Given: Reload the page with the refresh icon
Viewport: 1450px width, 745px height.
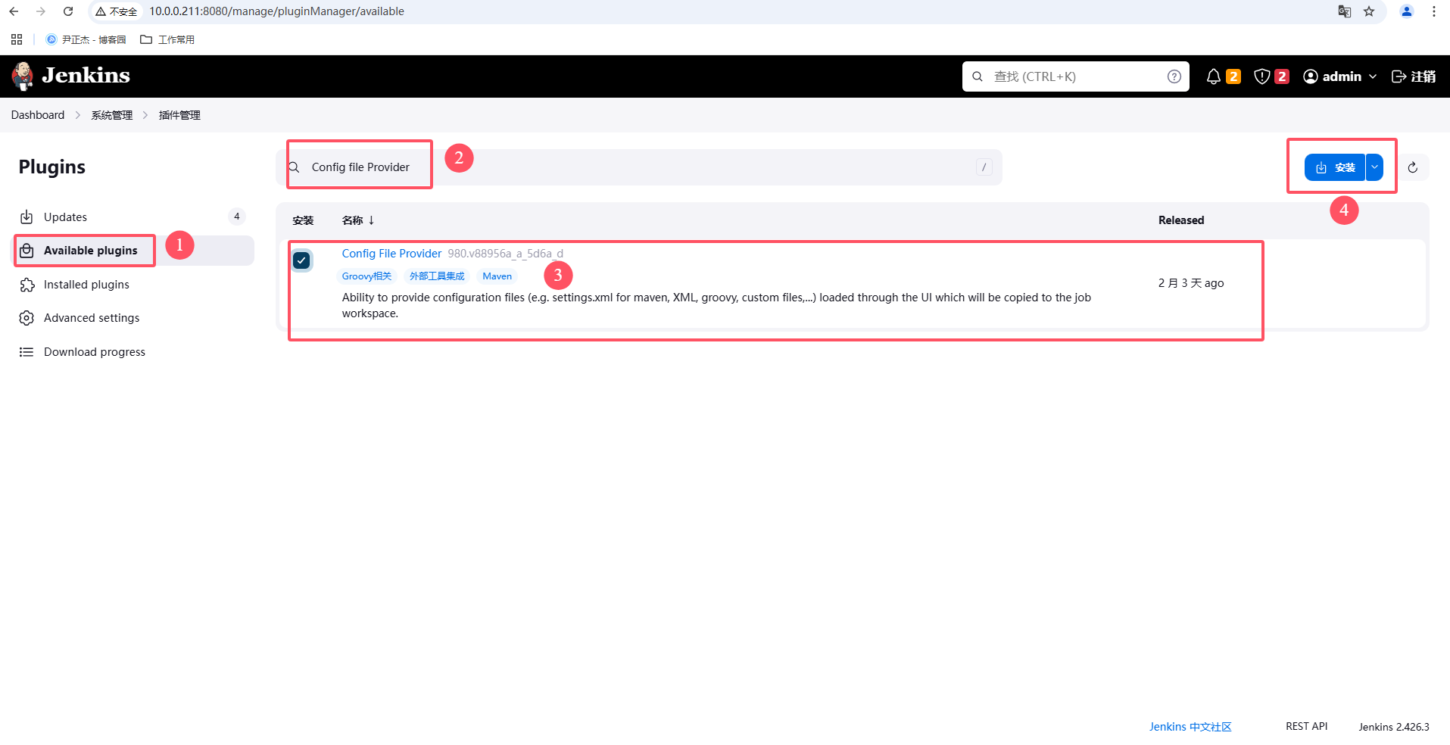Looking at the screenshot, I should (x=68, y=11).
